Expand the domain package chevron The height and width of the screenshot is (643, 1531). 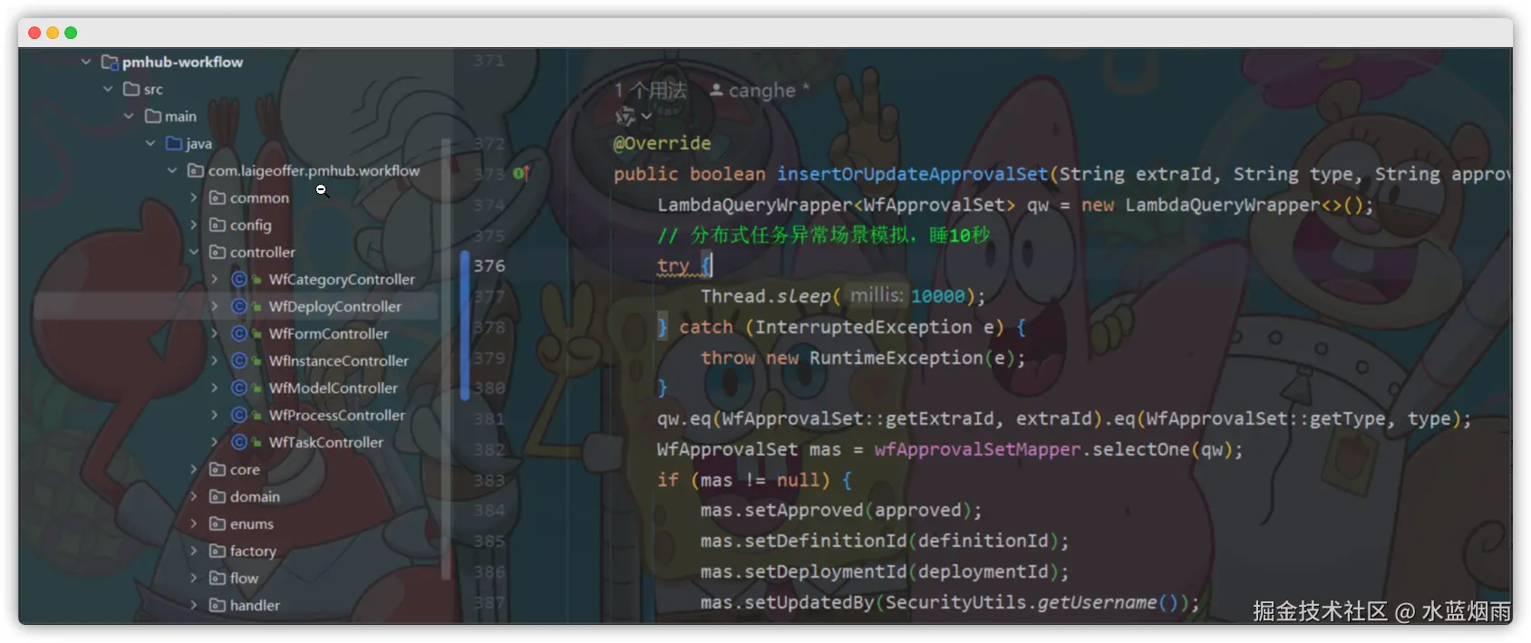(193, 496)
